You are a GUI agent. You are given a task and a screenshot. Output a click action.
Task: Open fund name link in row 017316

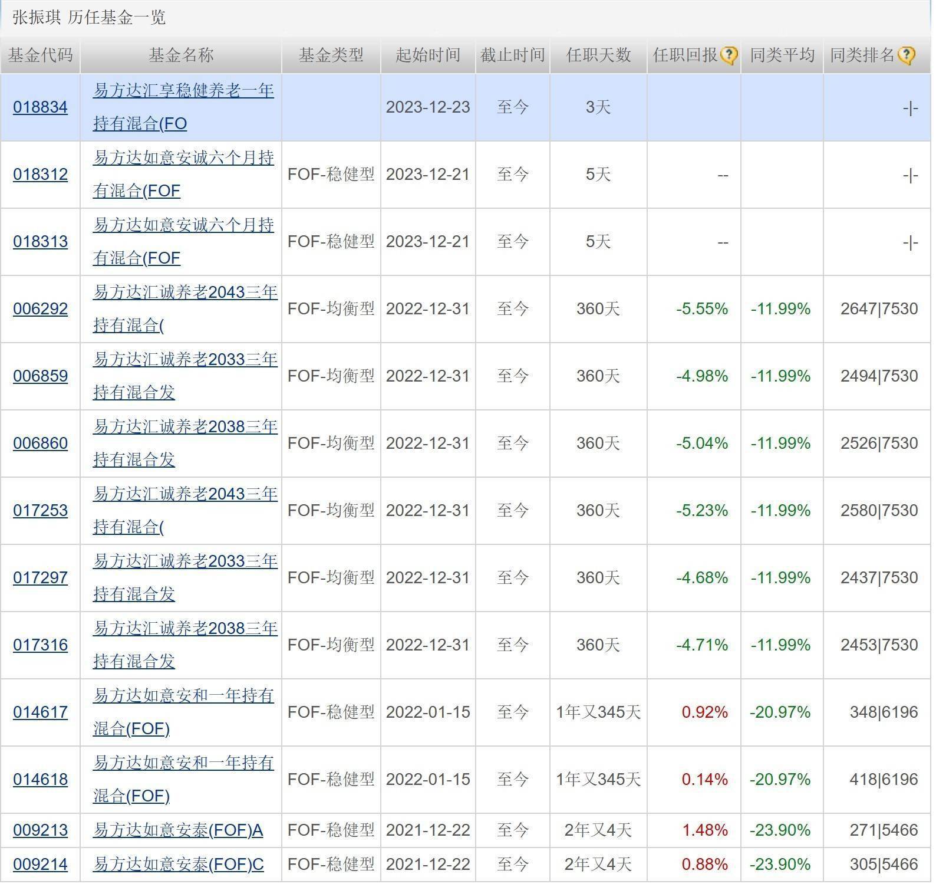point(185,645)
